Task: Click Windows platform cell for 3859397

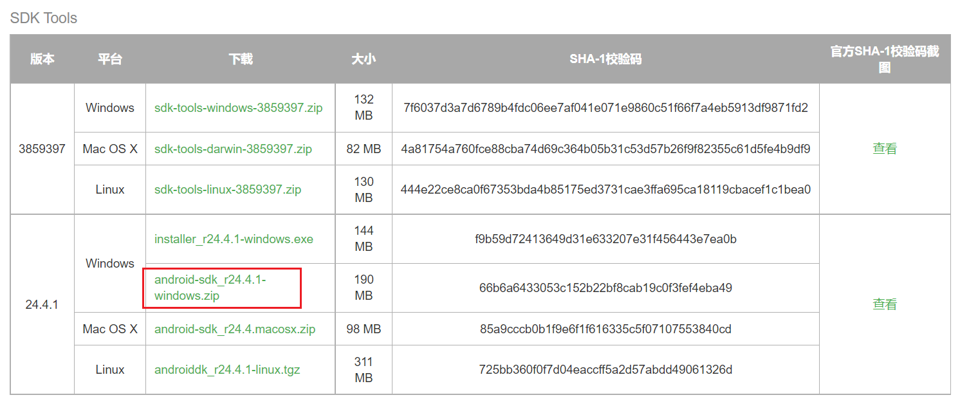Action: pos(110,108)
